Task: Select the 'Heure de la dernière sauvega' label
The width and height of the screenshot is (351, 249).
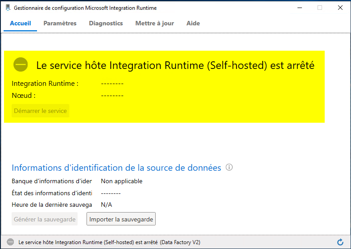Action: tap(52, 205)
